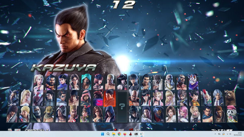The height and width of the screenshot is (137, 244).
Task: Select Dragunov in the military cap
Action: [x=50, y=98]
